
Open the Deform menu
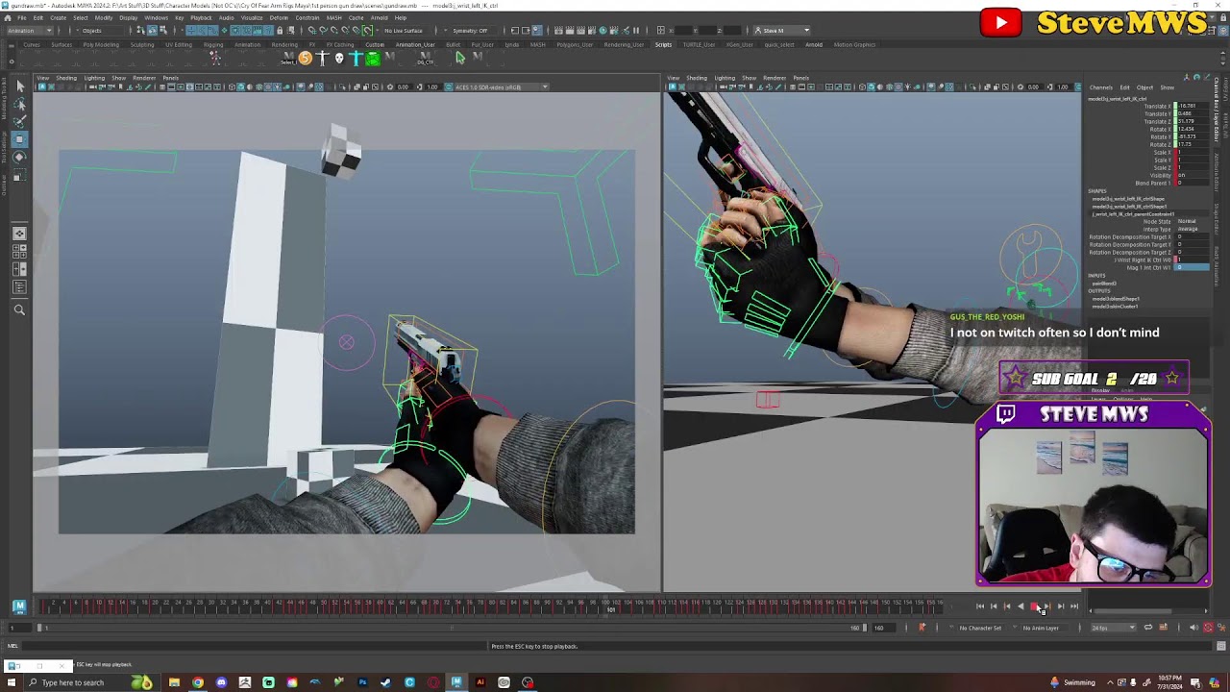pos(279,17)
